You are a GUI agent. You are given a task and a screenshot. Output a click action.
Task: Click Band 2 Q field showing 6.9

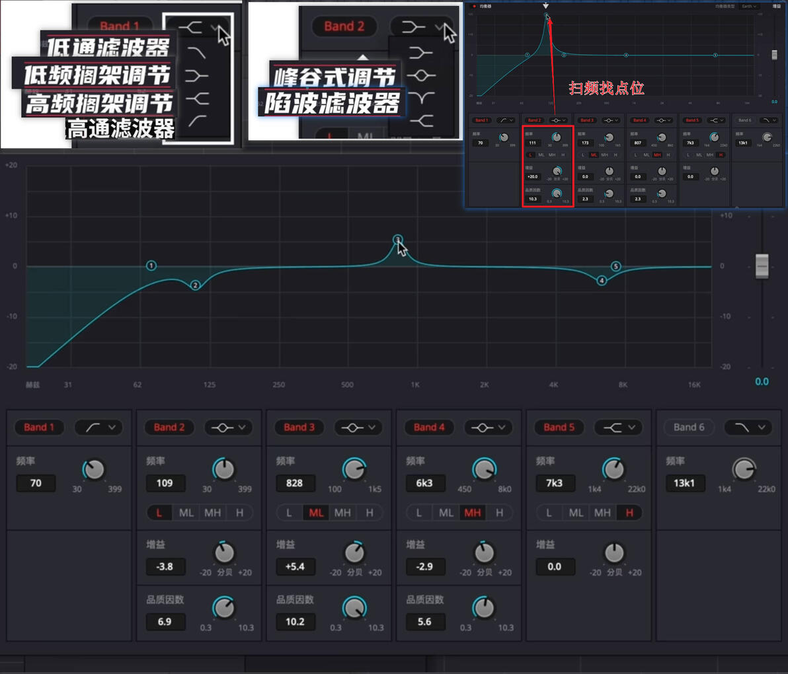point(165,622)
